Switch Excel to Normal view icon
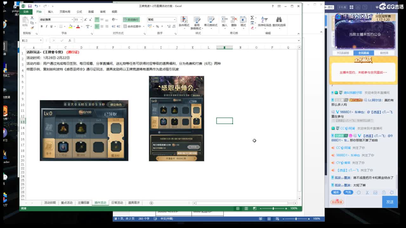This screenshot has height=228, width=406. point(238,208)
